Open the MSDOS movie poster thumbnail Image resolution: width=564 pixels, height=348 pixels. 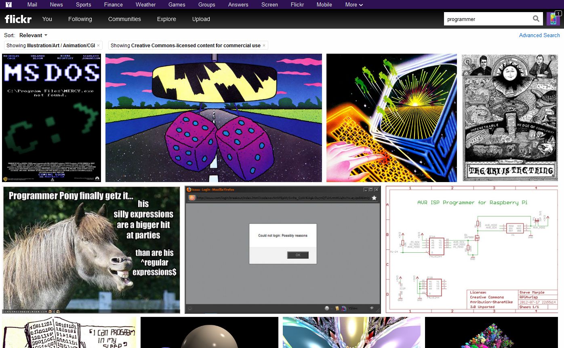coord(52,118)
